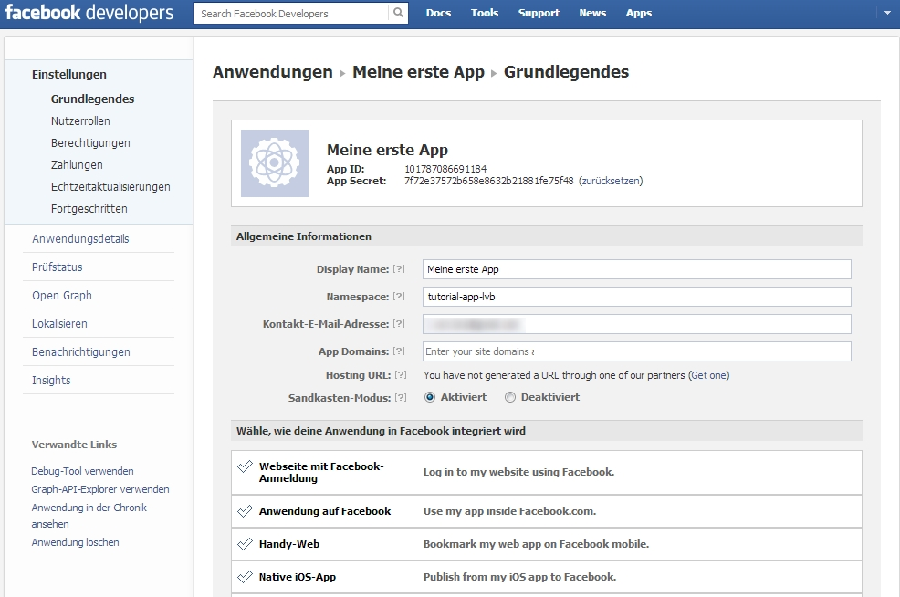
Task: Go to Prüfstatus
Action: point(57,267)
